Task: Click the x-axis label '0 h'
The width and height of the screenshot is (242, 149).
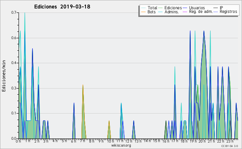Action: click(x=18, y=141)
